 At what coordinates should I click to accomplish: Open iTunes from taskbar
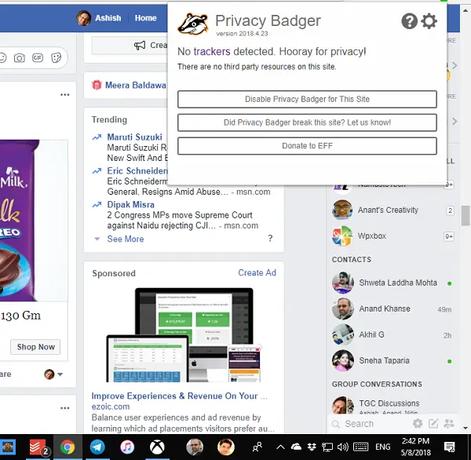[x=127, y=447]
